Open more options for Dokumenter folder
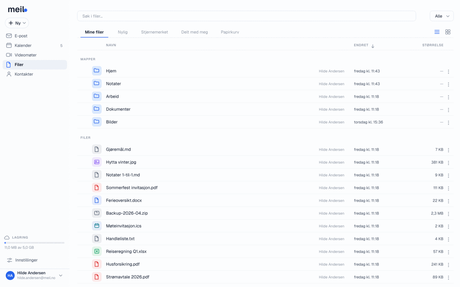This screenshot has width=460, height=287. click(x=448, y=110)
